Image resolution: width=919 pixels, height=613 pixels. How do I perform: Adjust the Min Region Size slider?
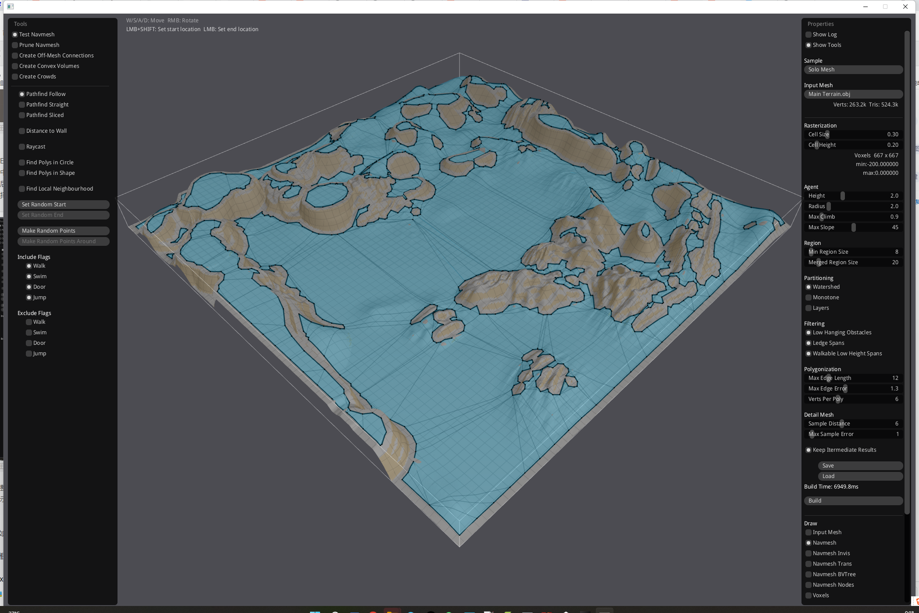853,252
